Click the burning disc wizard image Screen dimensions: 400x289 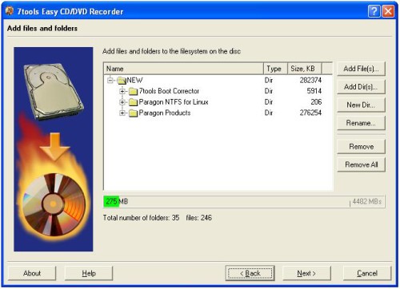coord(54,149)
